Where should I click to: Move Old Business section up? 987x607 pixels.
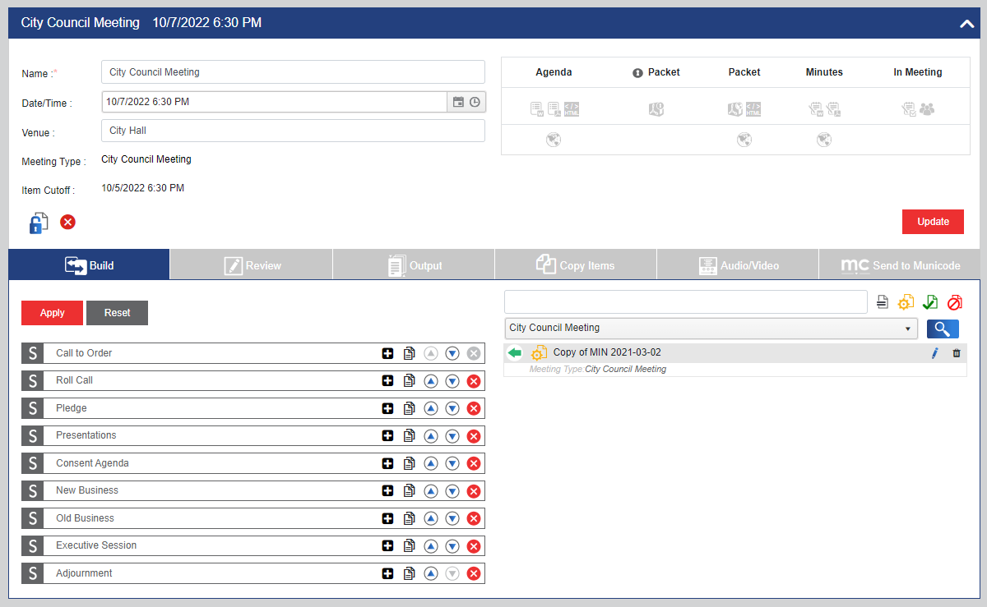click(430, 518)
